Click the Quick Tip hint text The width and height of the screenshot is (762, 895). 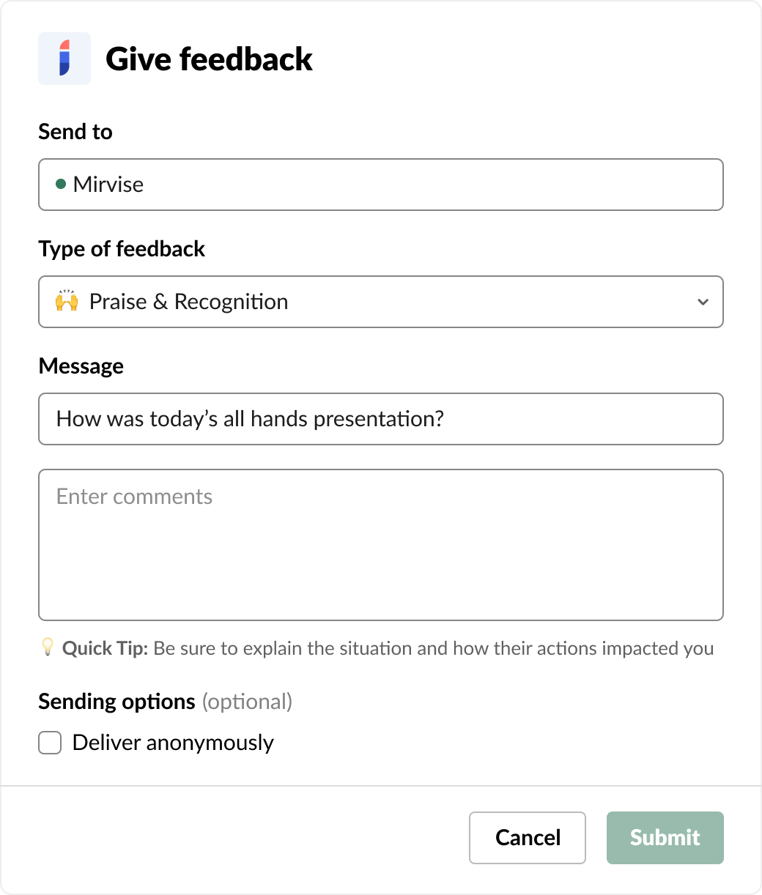click(388, 648)
